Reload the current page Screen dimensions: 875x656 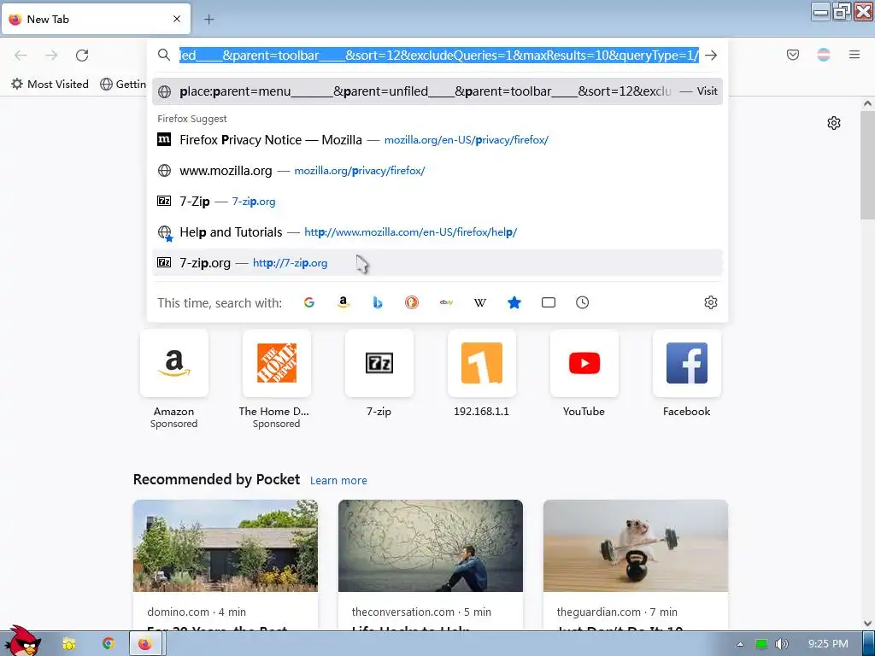82,56
